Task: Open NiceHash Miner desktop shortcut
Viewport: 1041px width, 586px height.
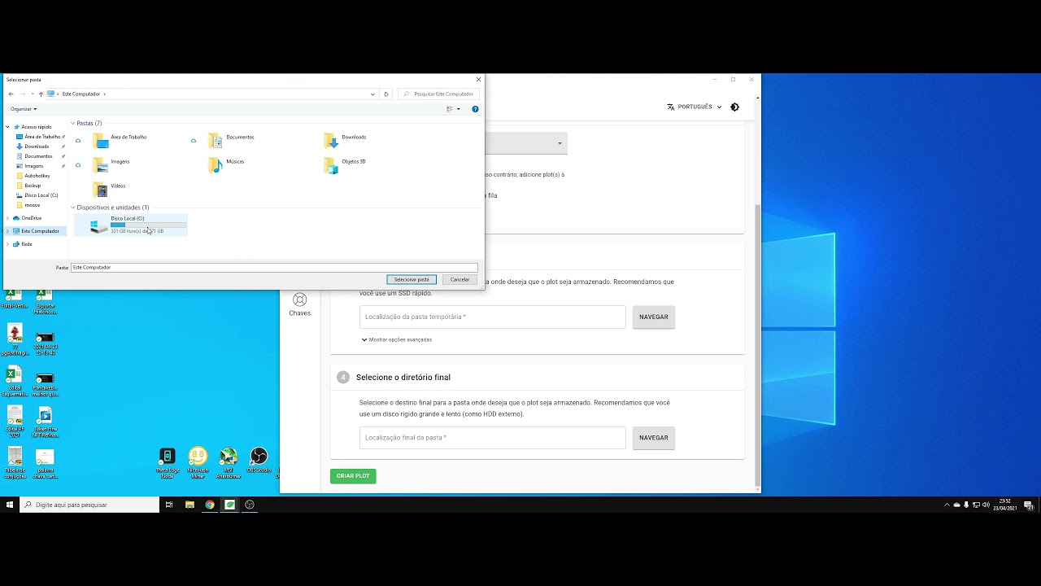Action: pos(198,461)
